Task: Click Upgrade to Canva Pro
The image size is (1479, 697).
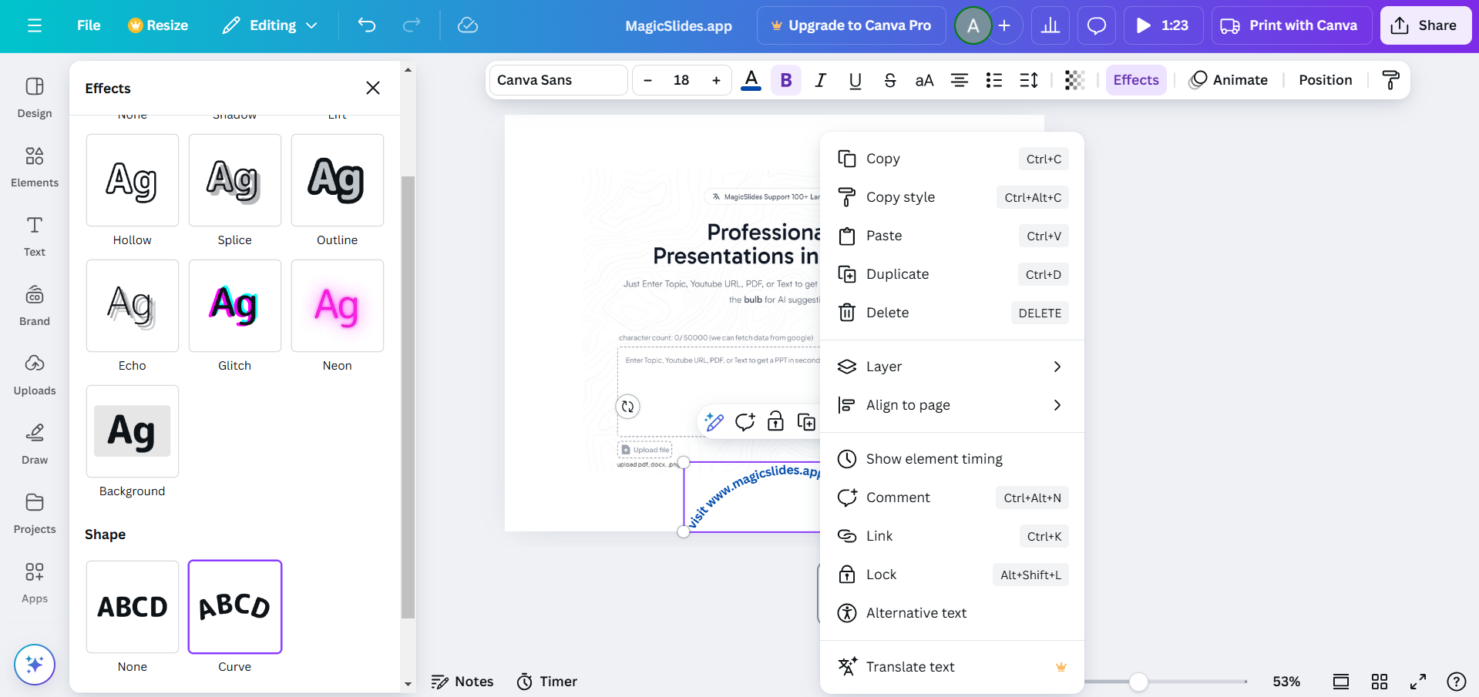Action: pyautogui.click(x=852, y=25)
